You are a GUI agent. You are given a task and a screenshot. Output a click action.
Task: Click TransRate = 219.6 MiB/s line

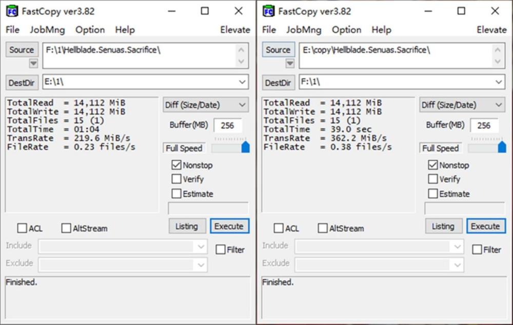(x=68, y=138)
